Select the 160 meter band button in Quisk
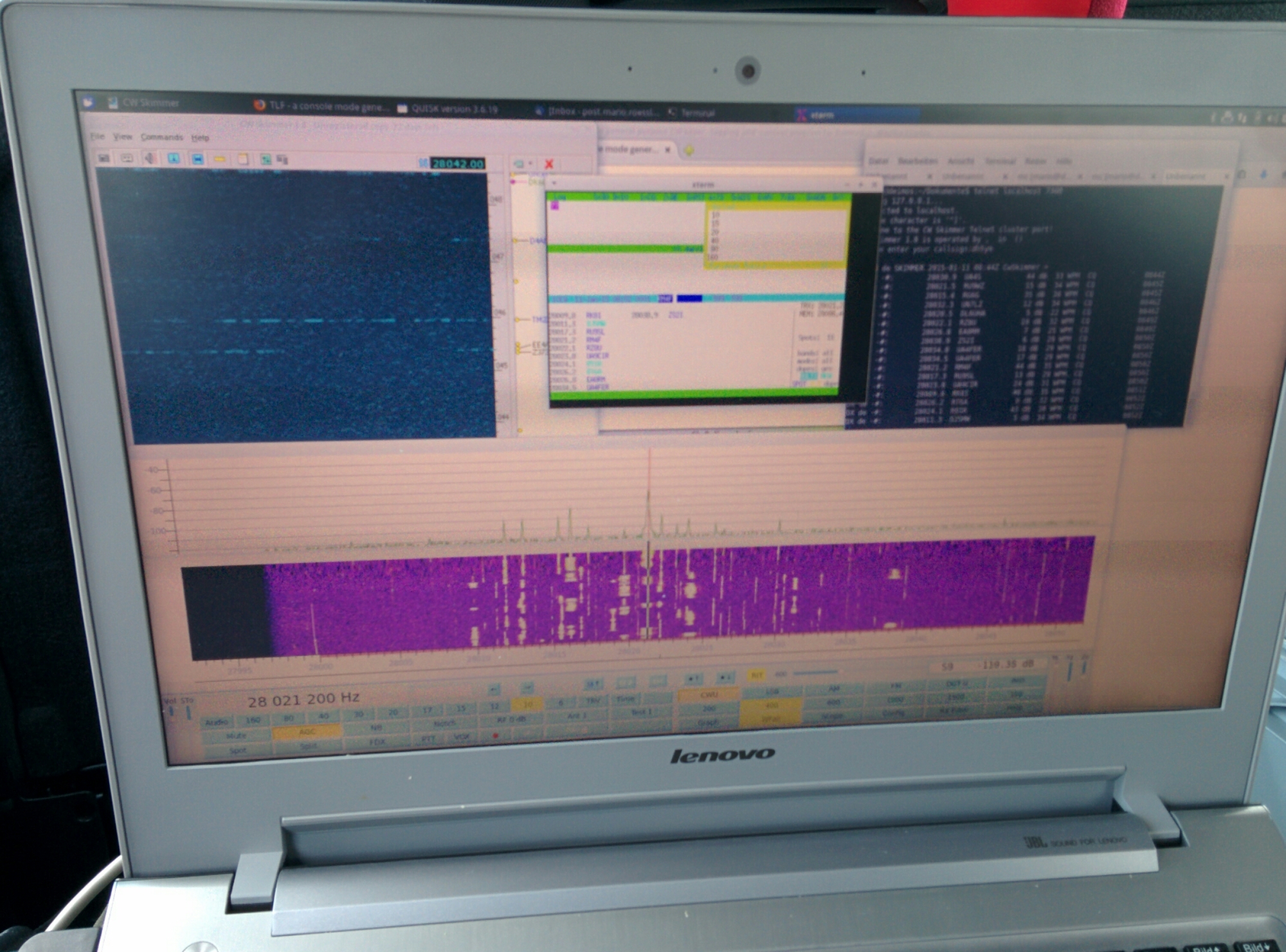 (x=253, y=720)
